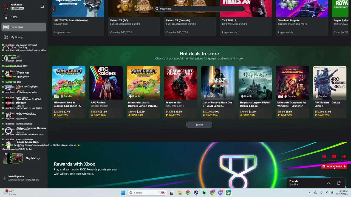Open THE FINALS Lord Mo Ming Bundle perk
This screenshot has width=351, height=197.
tap(246, 18)
